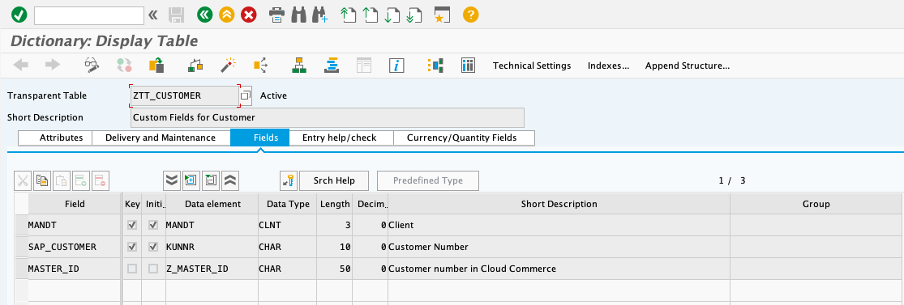
Task: Toggle Initial checkbox for SAP_CUSTOMER field
Action: coord(152,247)
